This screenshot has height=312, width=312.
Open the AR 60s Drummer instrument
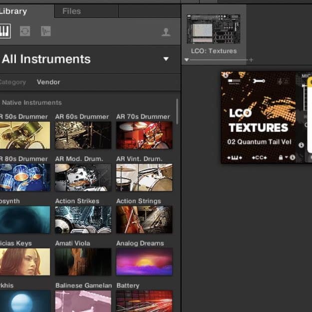tap(83, 135)
